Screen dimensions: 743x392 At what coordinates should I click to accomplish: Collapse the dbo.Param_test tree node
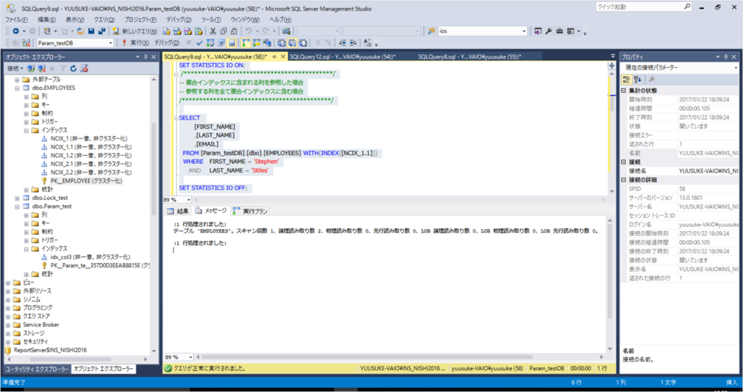17,207
